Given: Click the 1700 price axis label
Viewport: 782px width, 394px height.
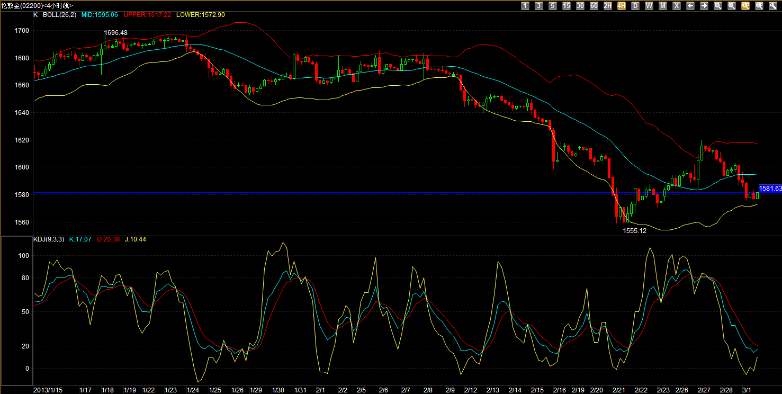Looking at the screenshot, I should pos(22,31).
